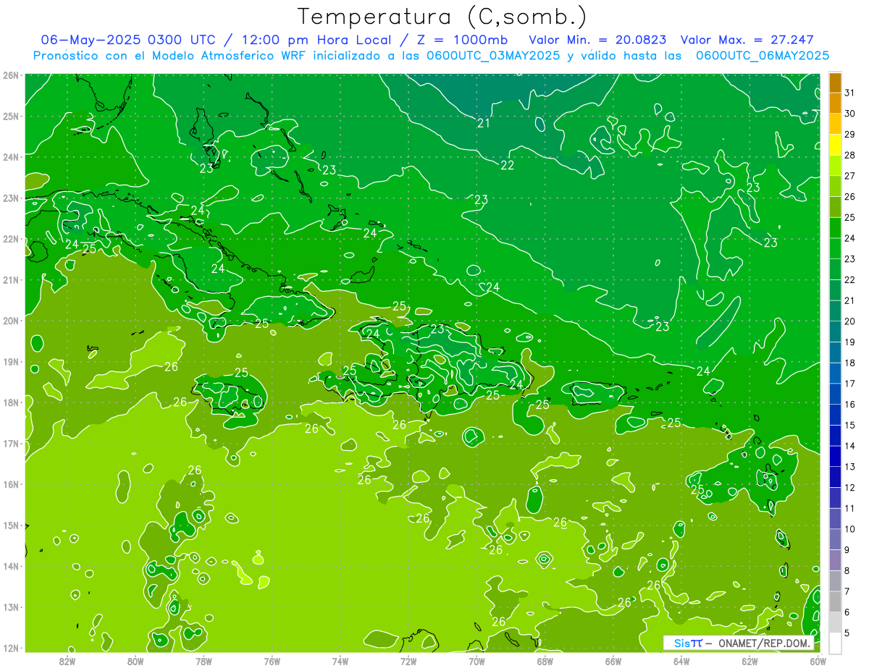
Task: Click the '0600UTC_06MAY2025' valid-until time
Action: [x=763, y=55]
